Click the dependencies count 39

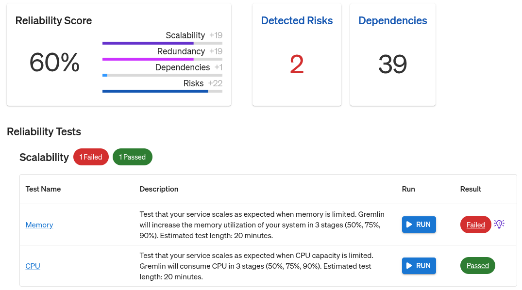(392, 64)
